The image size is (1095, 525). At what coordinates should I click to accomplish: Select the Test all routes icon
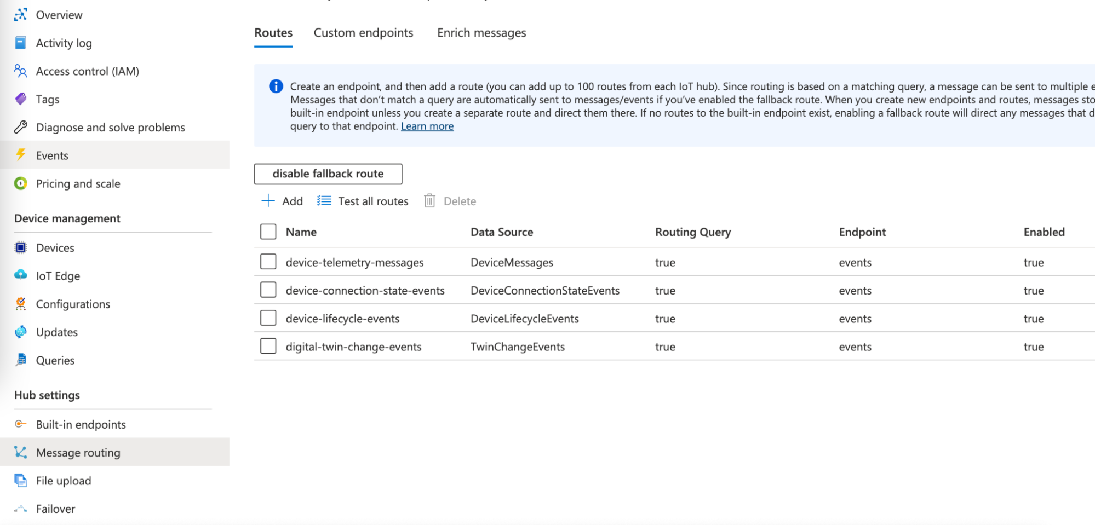pyautogui.click(x=324, y=201)
